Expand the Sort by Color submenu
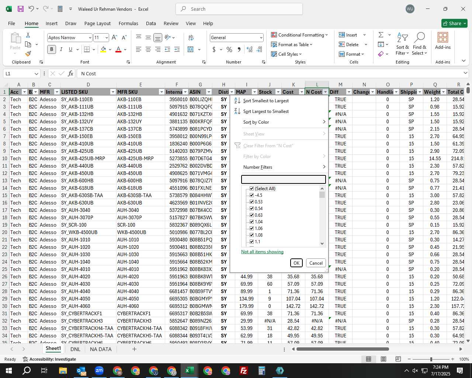 [x=284, y=122]
